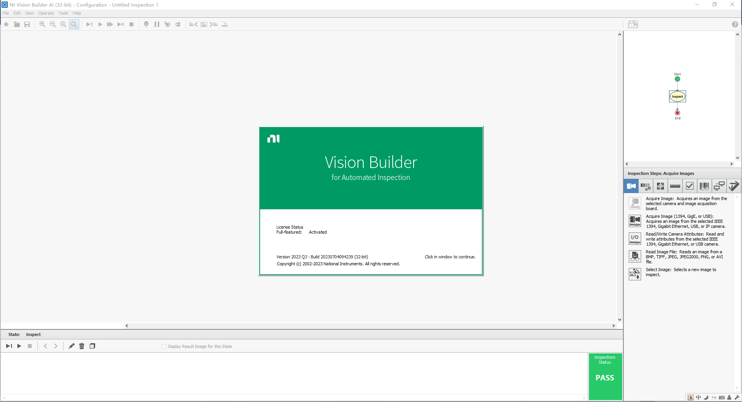Click the run-until-failure icon with X

pyautogui.click(x=121, y=24)
